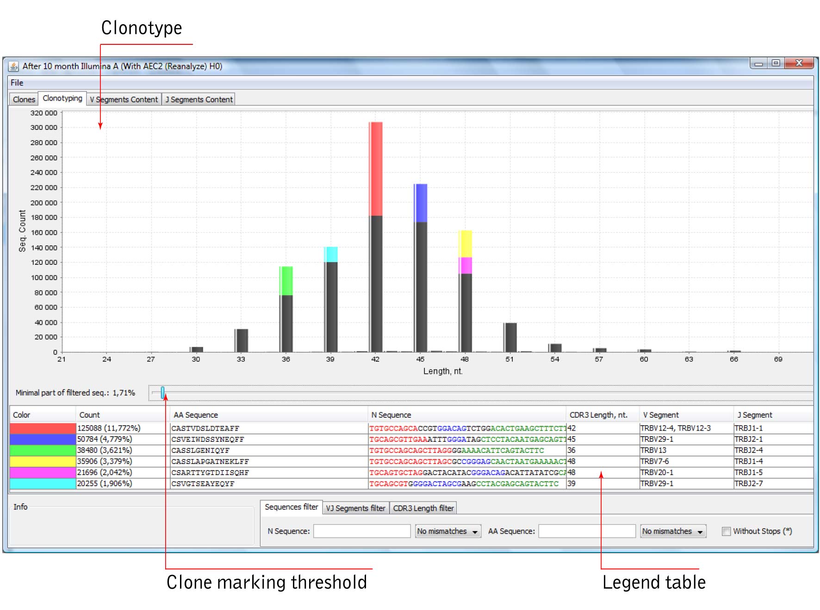Expand the N Sequence mismatches dropdown
Image resolution: width=820 pixels, height=610 pixels.
pyautogui.click(x=447, y=531)
